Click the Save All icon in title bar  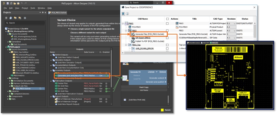pos(11,3)
